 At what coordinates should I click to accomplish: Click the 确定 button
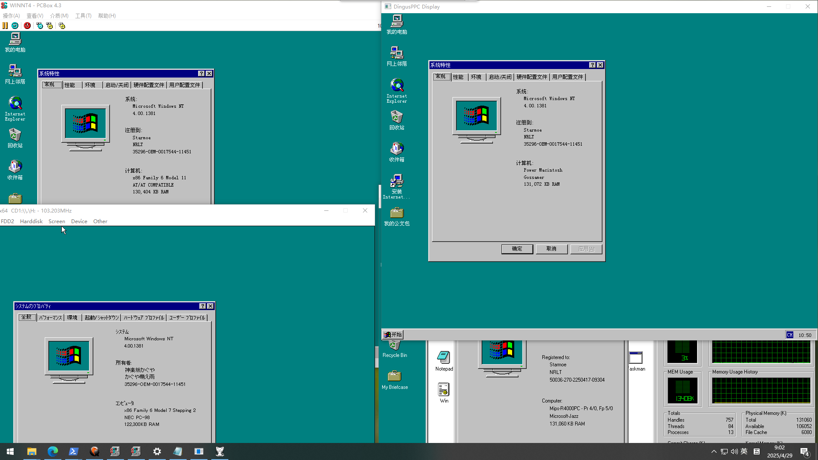click(x=517, y=249)
